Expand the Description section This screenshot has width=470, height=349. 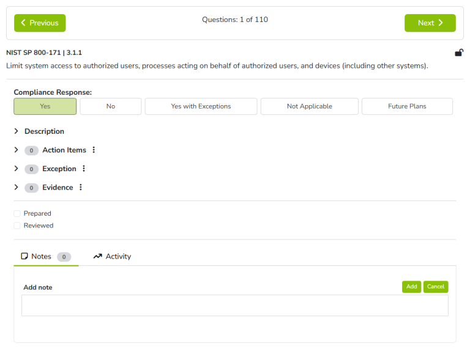pos(17,131)
